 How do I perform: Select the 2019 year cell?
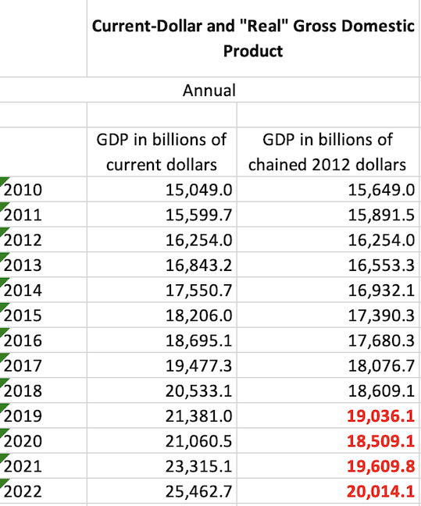(x=43, y=415)
